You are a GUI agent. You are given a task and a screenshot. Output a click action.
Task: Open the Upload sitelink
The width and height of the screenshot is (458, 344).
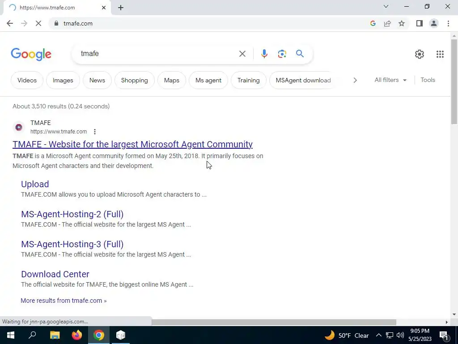coord(35,184)
